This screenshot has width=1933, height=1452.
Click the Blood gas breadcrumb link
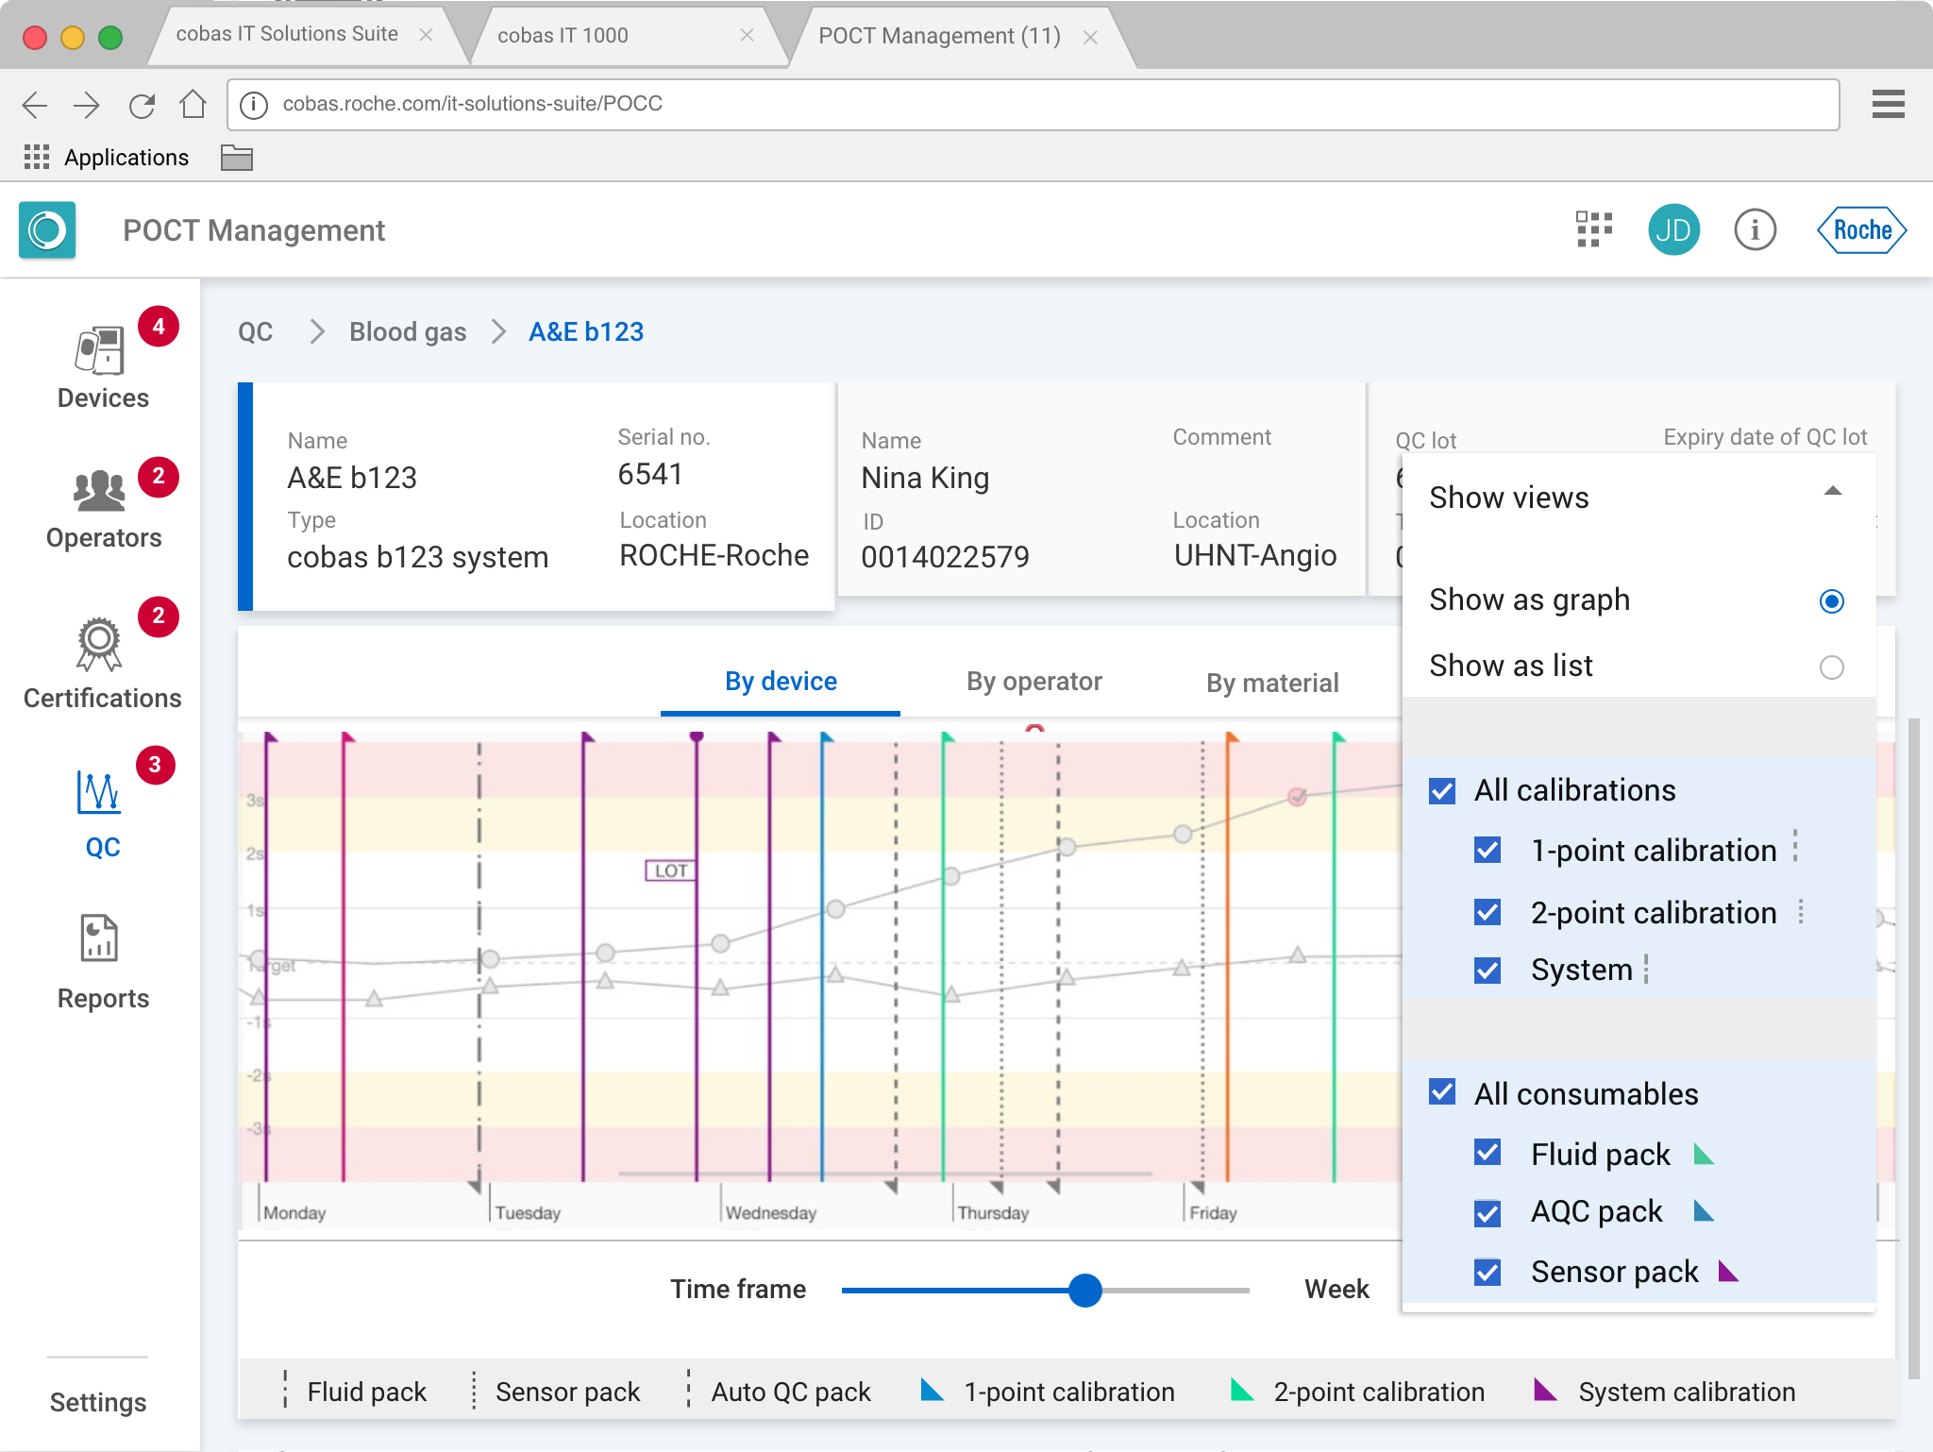(408, 331)
